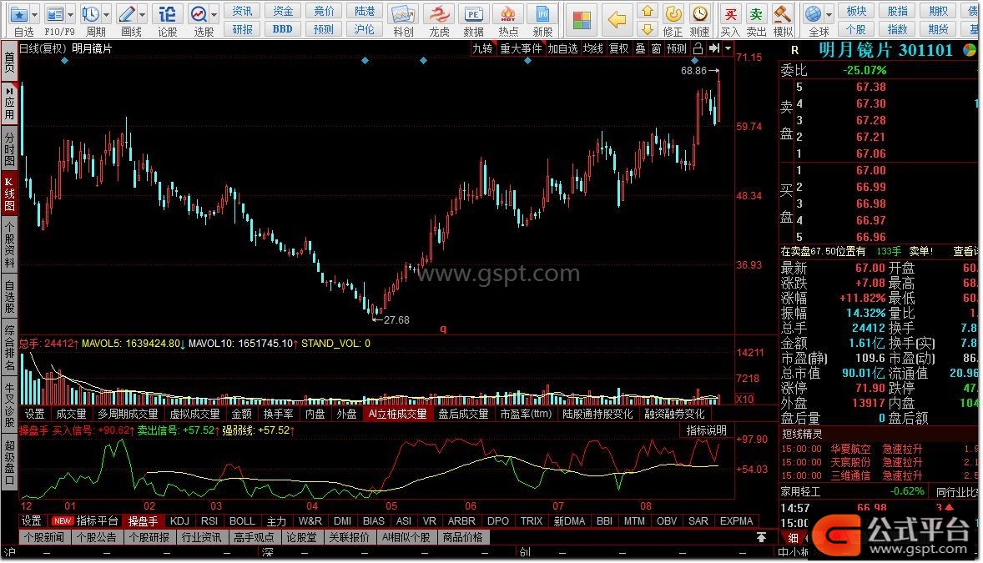Switch to the 个股资料 side tab

tap(9, 244)
